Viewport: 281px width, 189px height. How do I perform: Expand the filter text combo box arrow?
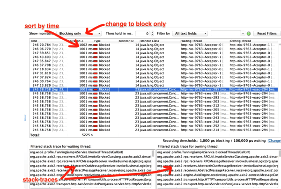point(243,34)
